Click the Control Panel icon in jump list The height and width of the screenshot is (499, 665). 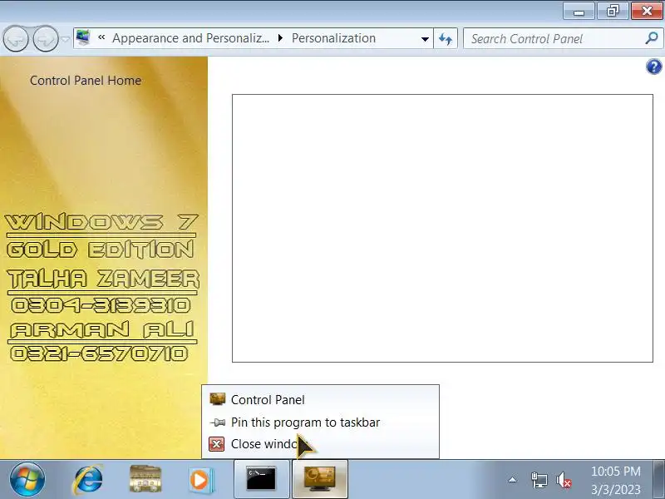click(x=217, y=399)
